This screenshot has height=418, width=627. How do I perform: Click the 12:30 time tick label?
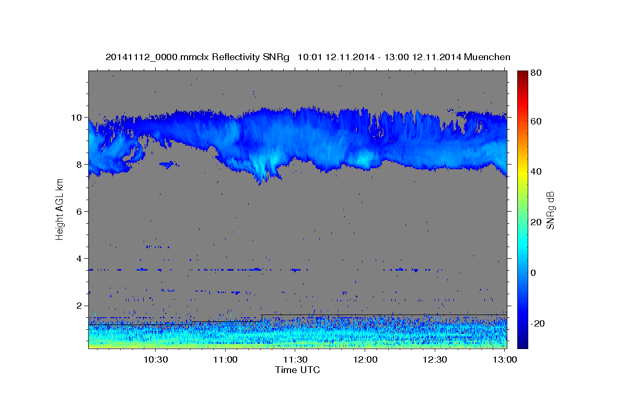pyautogui.click(x=435, y=359)
